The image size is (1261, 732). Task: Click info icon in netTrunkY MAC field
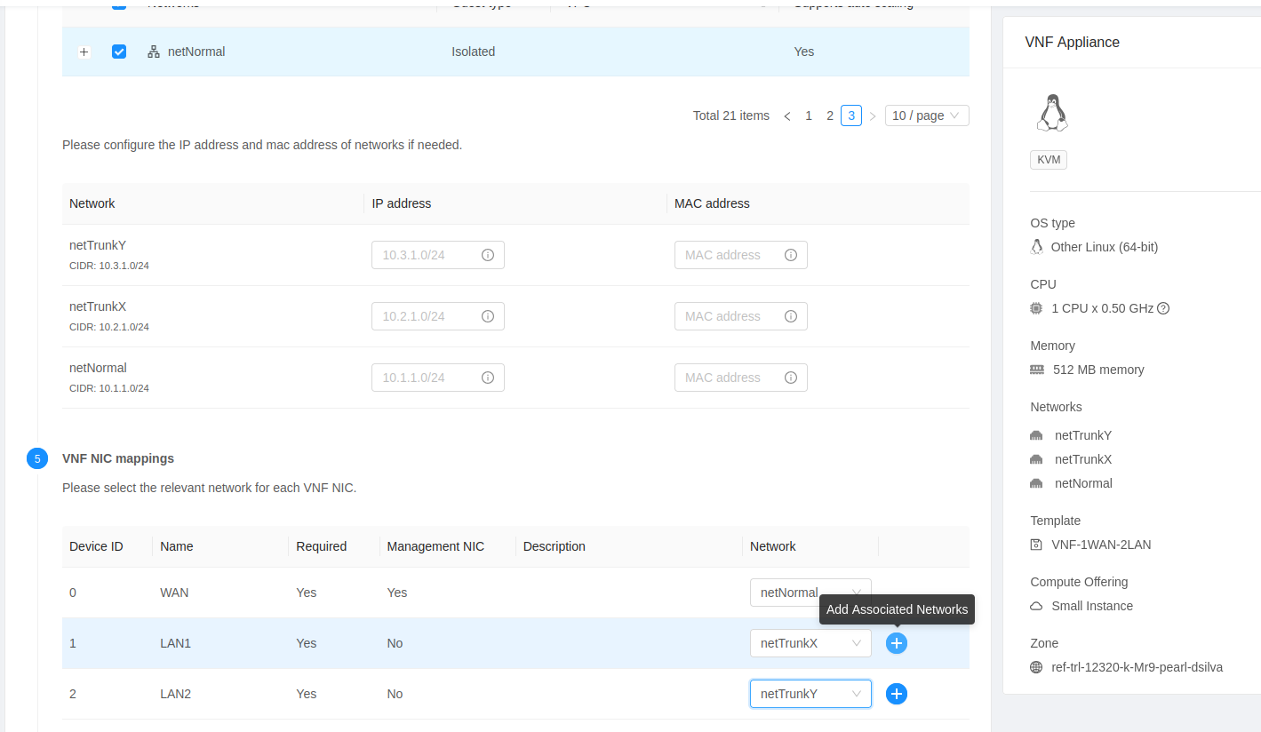pyautogui.click(x=791, y=255)
